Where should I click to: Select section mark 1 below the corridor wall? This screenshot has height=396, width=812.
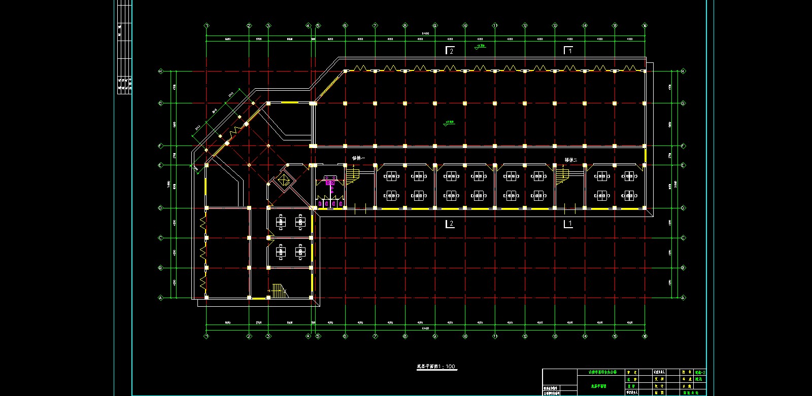[568, 224]
